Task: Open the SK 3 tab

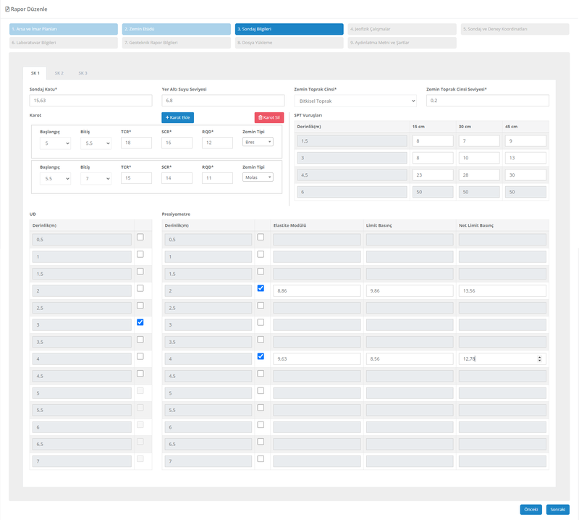Action: 83,73
